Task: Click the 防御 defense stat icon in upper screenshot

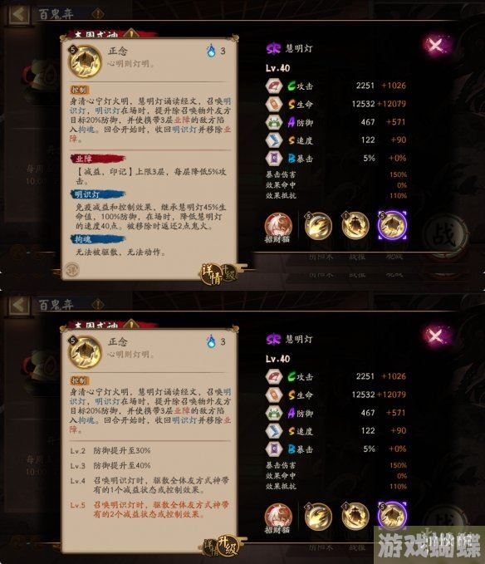Action: [274, 122]
